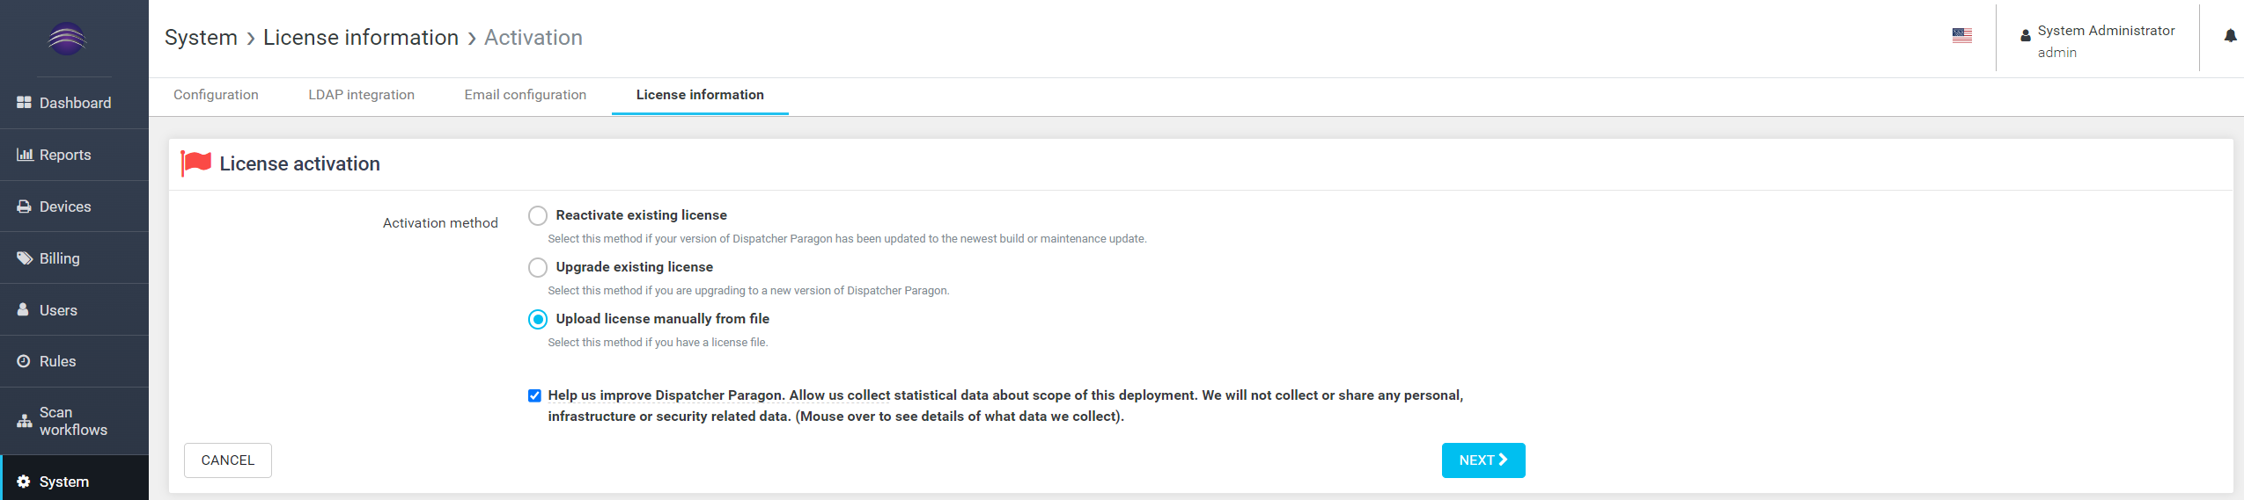Click the NEXT button

pyautogui.click(x=1483, y=460)
